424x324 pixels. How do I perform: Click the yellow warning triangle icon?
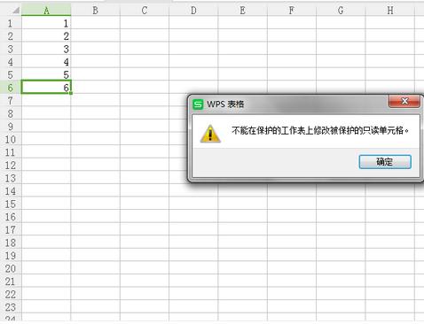coord(210,134)
